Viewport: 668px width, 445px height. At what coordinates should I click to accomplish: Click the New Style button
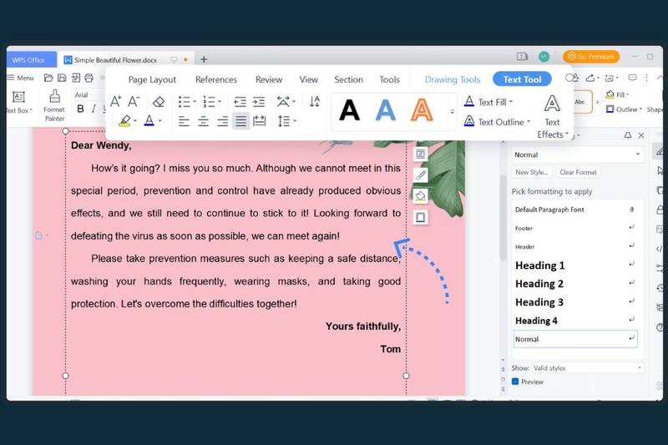click(532, 172)
